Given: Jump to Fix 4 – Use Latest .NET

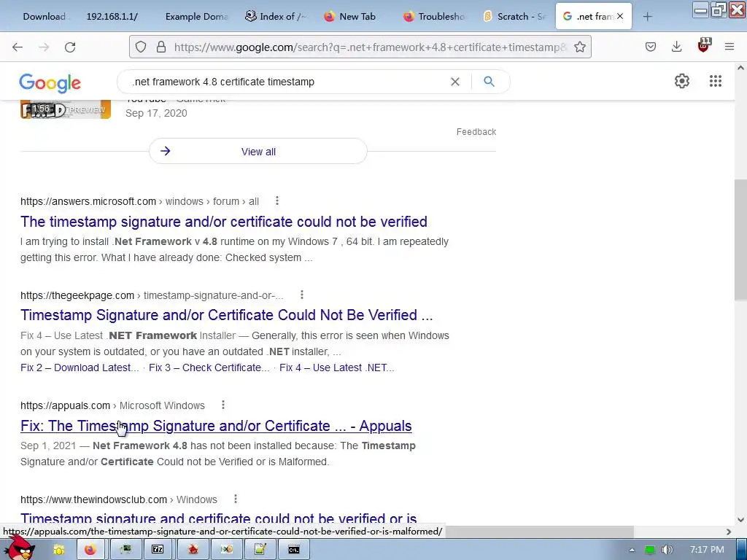Looking at the screenshot, I should pyautogui.click(x=336, y=367).
